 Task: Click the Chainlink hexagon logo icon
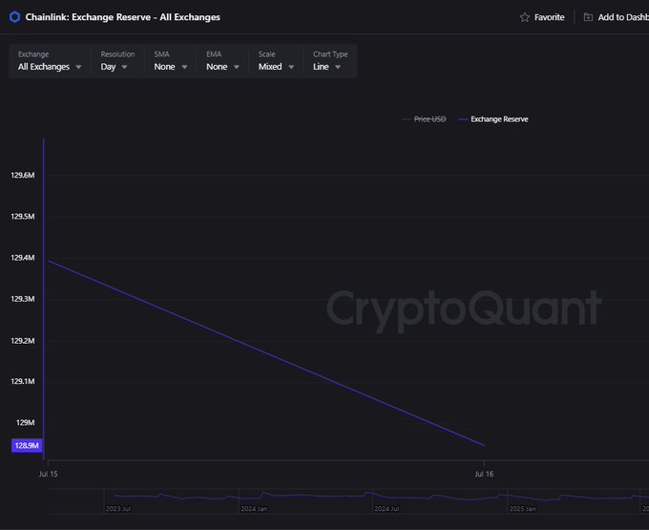(15, 17)
